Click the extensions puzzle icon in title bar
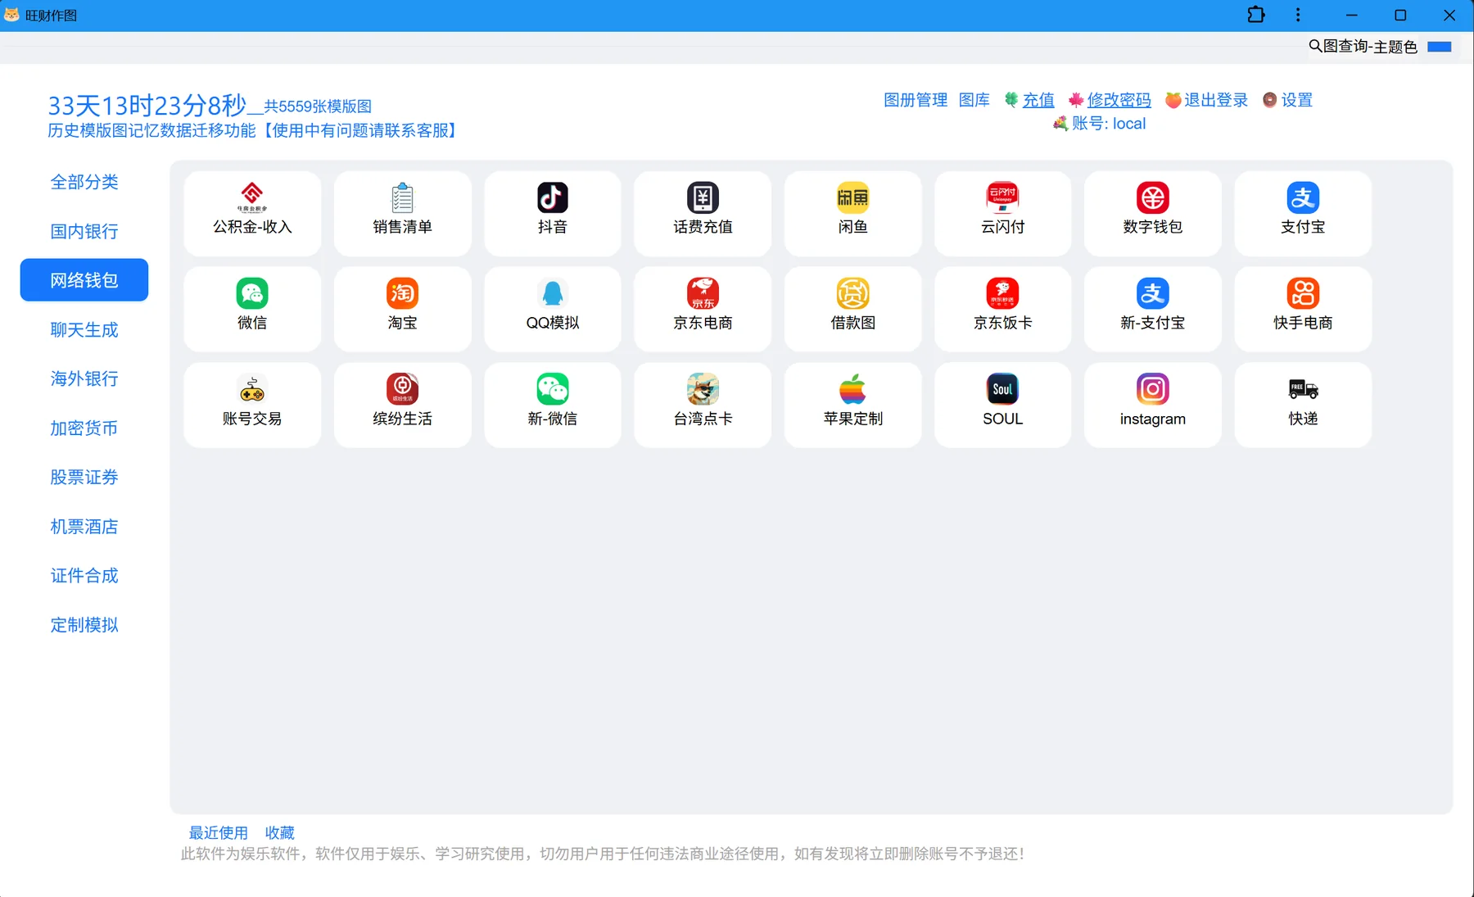 click(x=1256, y=15)
